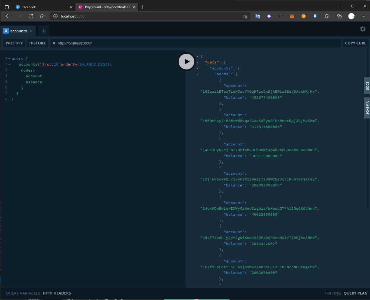This screenshot has height=300, width=370.
Task: Reload the localhost:3000 page
Action: pyautogui.click(x=31, y=16)
